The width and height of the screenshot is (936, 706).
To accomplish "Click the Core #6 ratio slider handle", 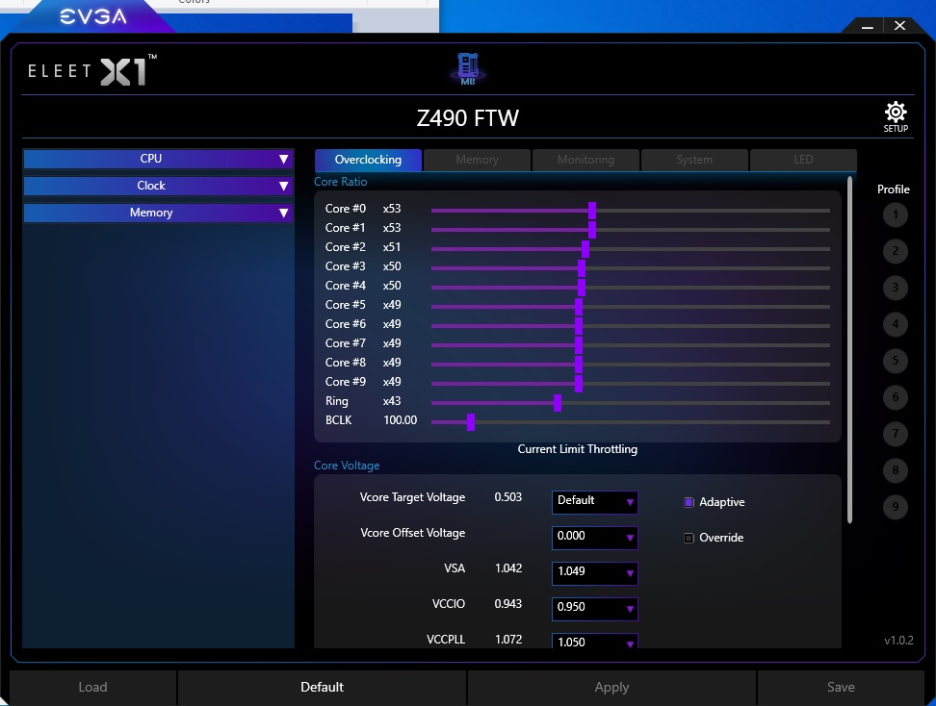I will tap(579, 326).
